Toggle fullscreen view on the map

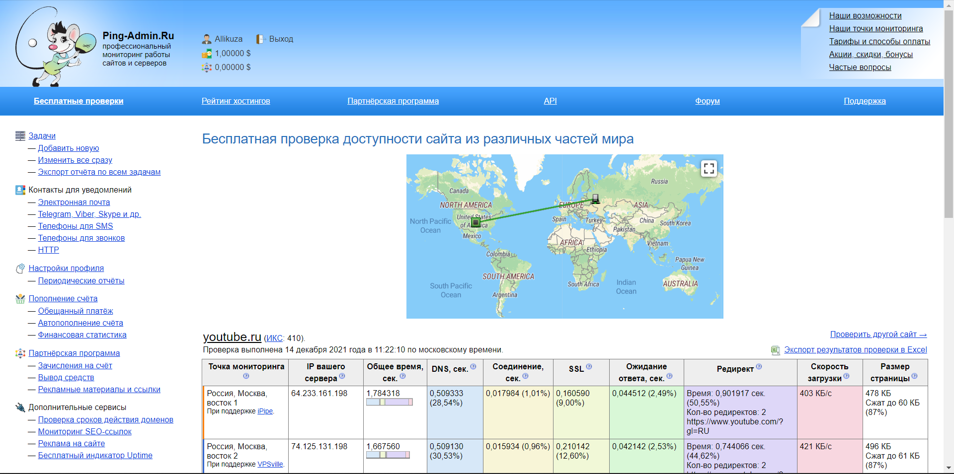pyautogui.click(x=709, y=168)
